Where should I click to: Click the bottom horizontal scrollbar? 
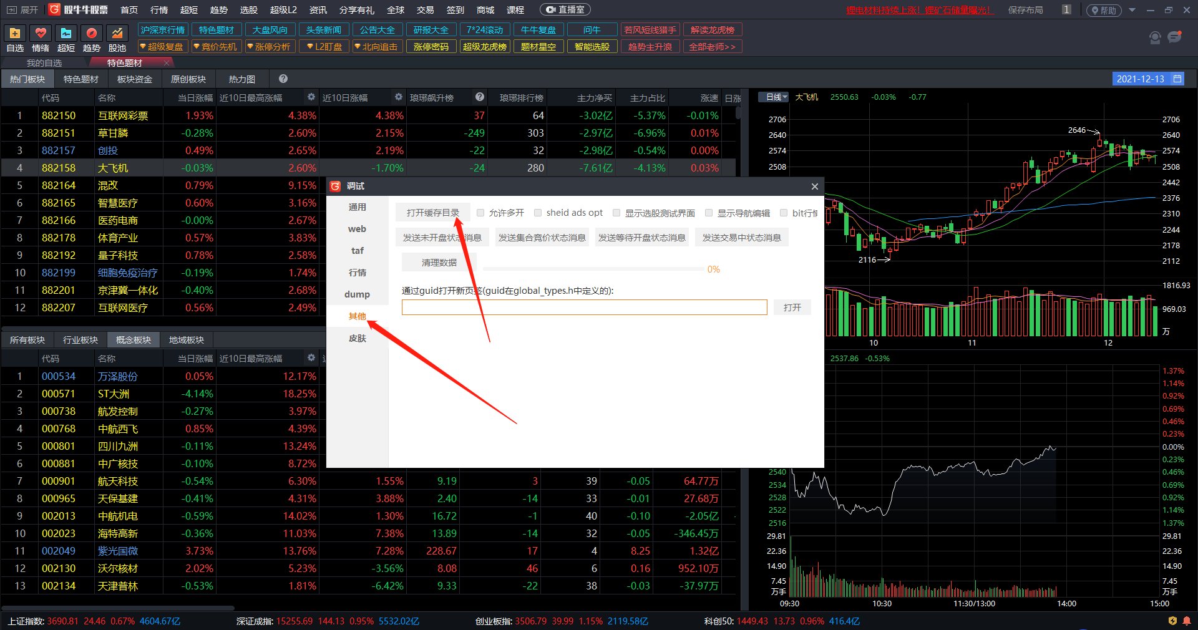(x=119, y=608)
